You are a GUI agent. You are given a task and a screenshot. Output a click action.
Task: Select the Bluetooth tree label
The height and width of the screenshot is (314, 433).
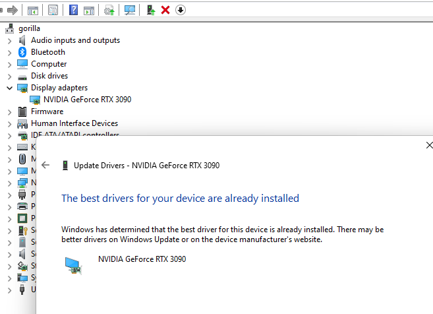tap(48, 52)
